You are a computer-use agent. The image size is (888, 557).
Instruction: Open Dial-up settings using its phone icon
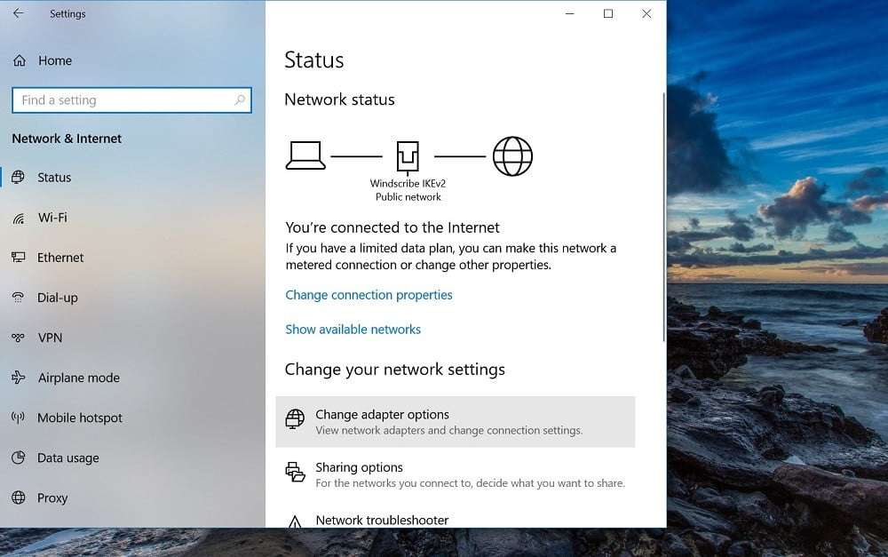click(x=19, y=298)
